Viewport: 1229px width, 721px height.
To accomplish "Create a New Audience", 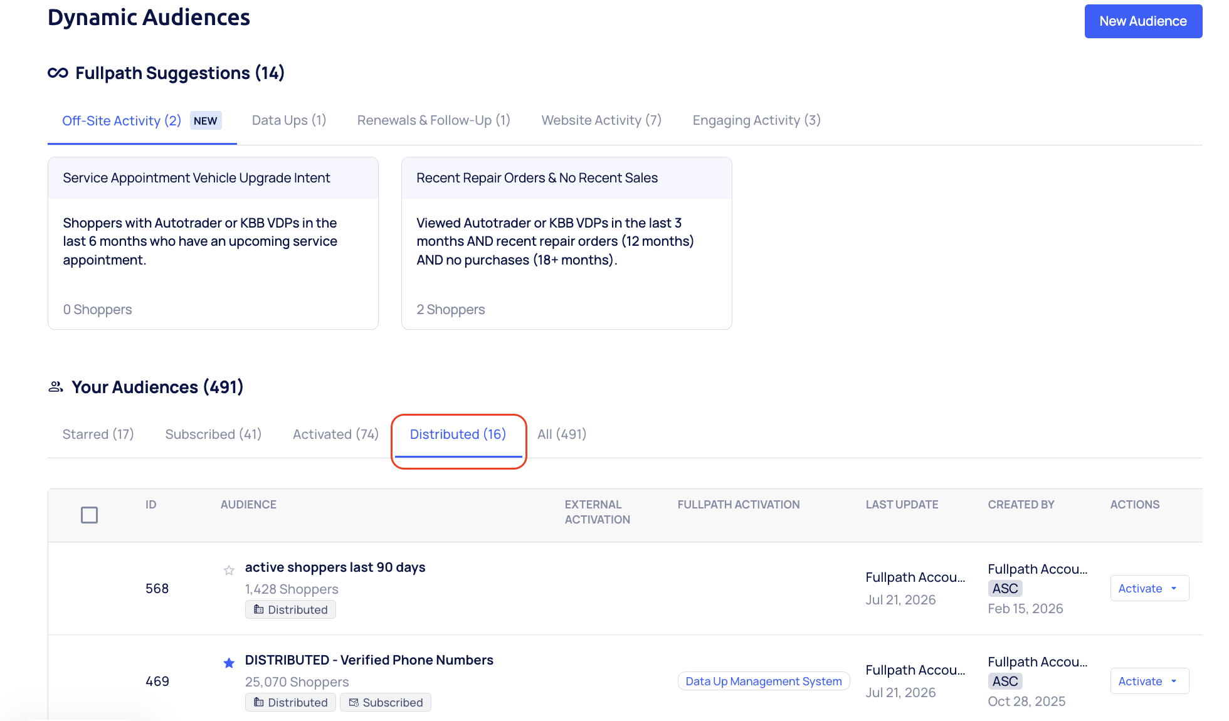I will pyautogui.click(x=1143, y=21).
